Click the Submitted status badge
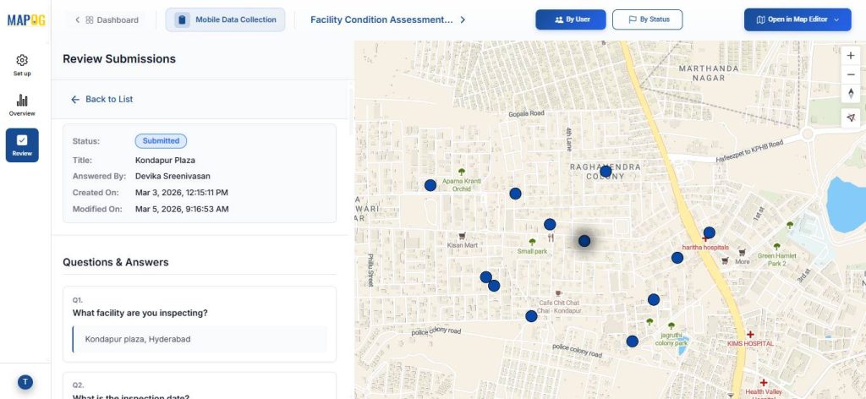The width and height of the screenshot is (866, 399). point(161,141)
